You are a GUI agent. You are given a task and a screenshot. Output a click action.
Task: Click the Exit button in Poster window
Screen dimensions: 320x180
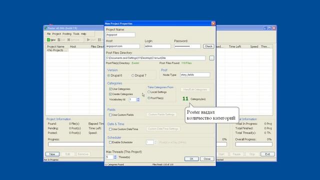pyautogui.click(x=267, y=154)
